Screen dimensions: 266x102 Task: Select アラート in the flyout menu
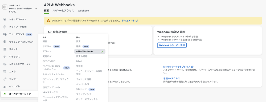[x=47, y=51]
